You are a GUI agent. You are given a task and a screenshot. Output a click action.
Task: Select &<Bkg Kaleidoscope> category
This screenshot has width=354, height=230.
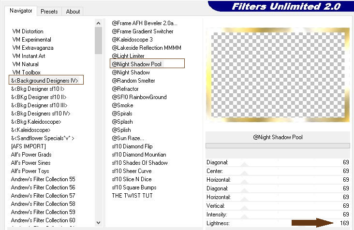click(39, 122)
